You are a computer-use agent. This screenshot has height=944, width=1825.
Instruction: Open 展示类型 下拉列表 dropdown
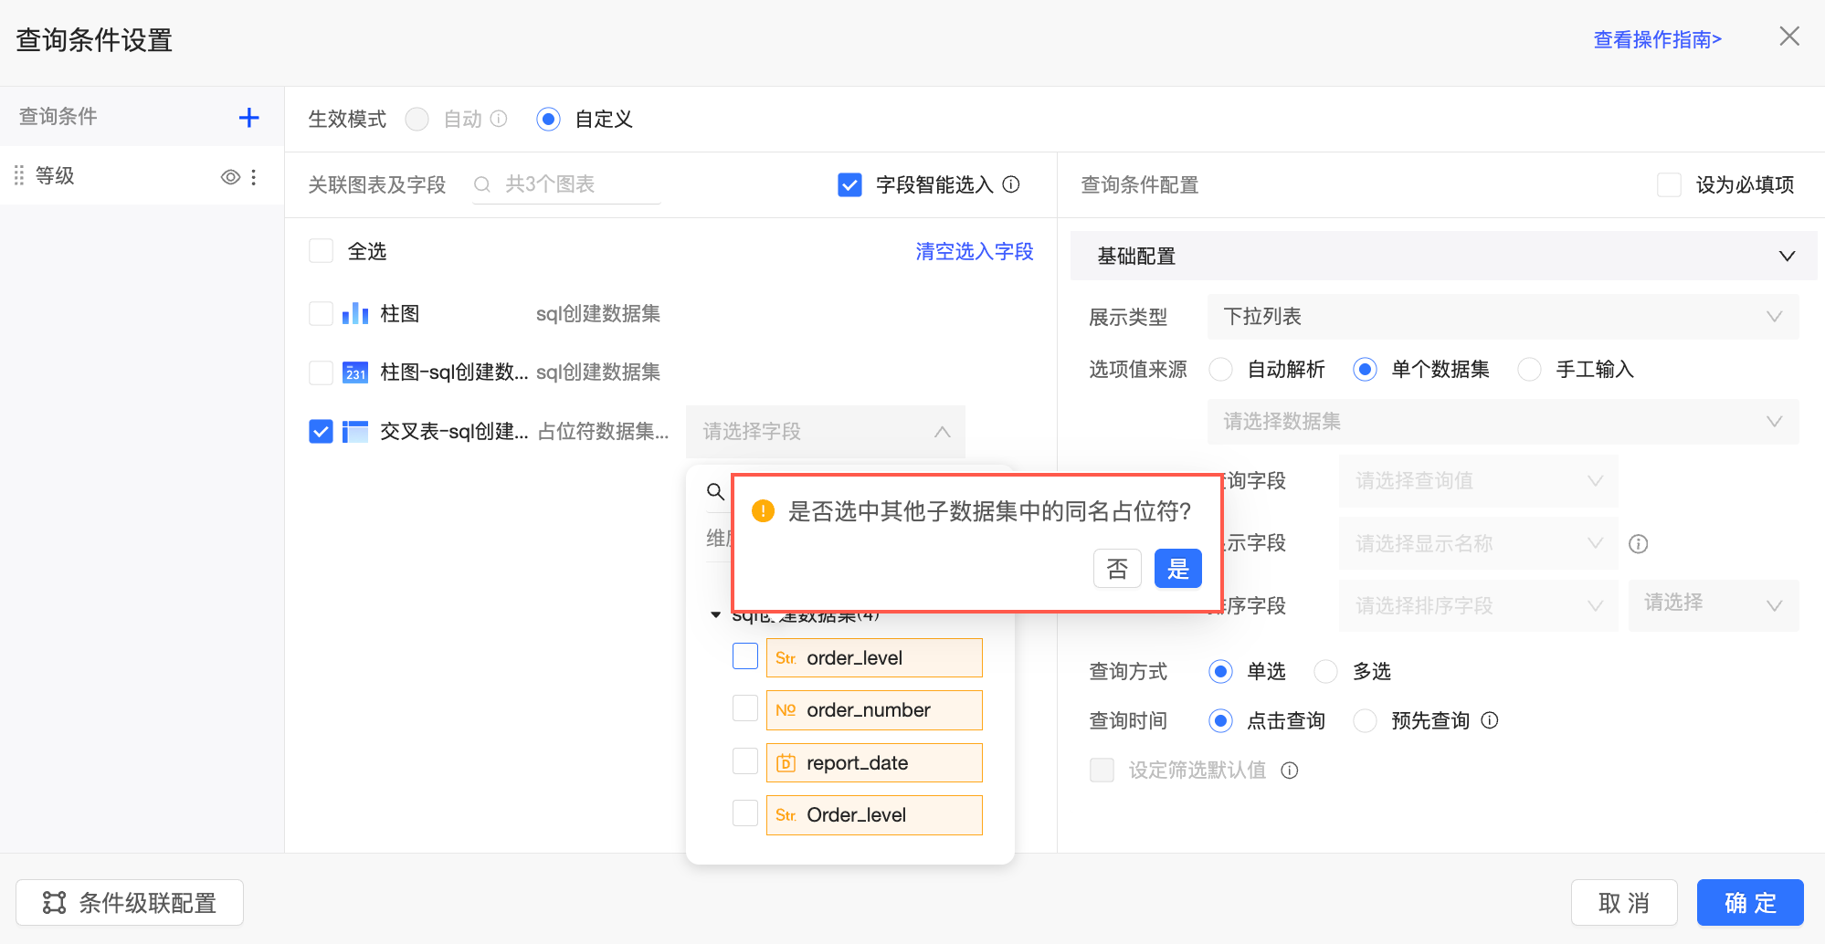click(x=1503, y=317)
